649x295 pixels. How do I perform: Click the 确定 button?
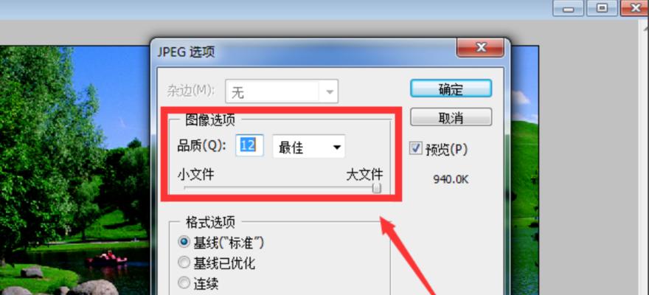451,88
